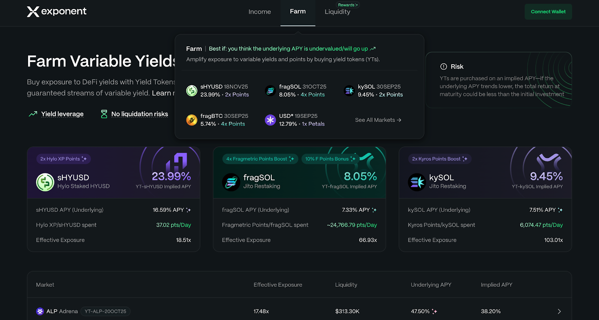This screenshot has width=599, height=320.
Task: Click the Yield leverage chart icon
Action: coord(33,114)
